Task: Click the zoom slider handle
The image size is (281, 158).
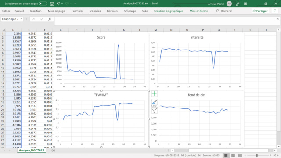Action: pyautogui.click(x=257, y=155)
